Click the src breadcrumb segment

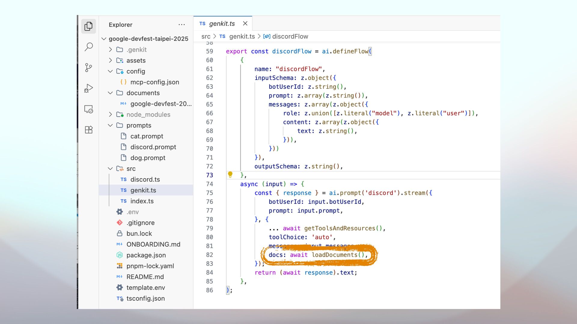tap(206, 37)
